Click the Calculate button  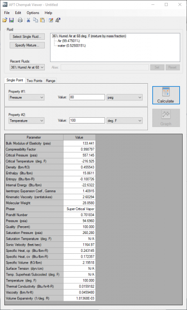pyautogui.click(x=166, y=95)
